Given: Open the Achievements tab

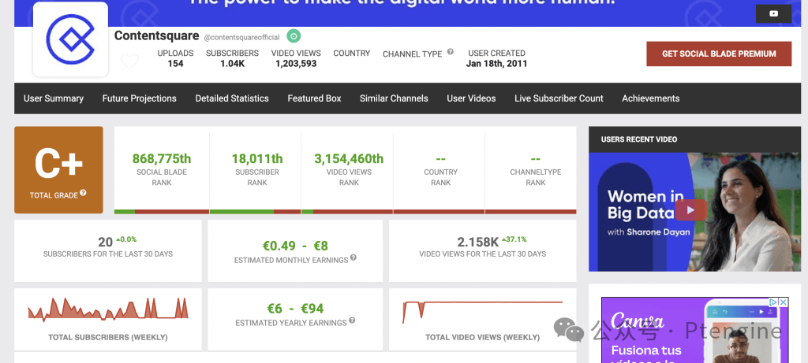Looking at the screenshot, I should pos(650,98).
